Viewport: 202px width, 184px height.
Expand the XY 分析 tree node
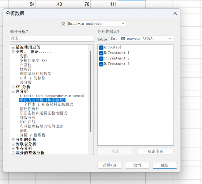click(x=13, y=87)
